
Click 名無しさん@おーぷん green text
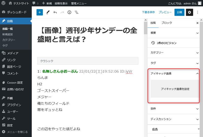[60, 71]
